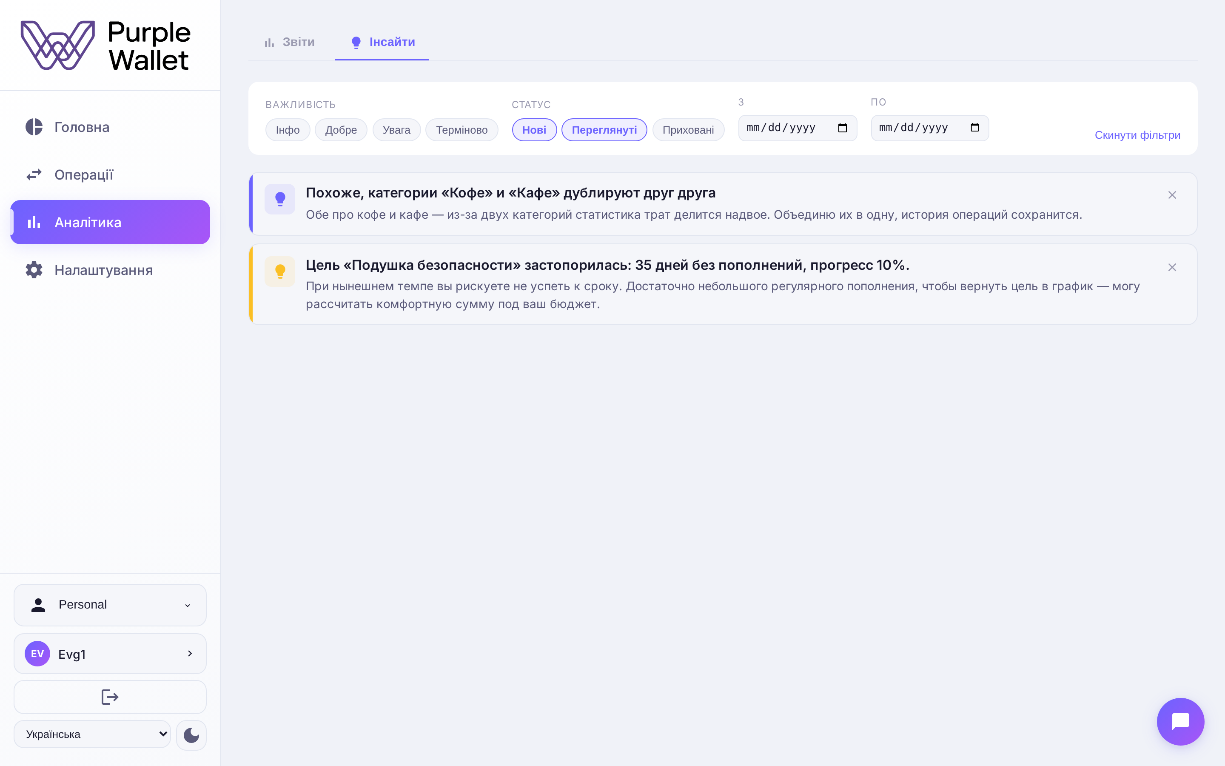Open the Головна dashboard page

(x=110, y=127)
